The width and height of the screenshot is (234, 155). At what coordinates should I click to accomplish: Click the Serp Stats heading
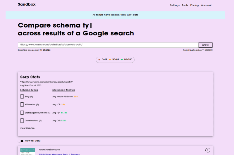point(30,77)
